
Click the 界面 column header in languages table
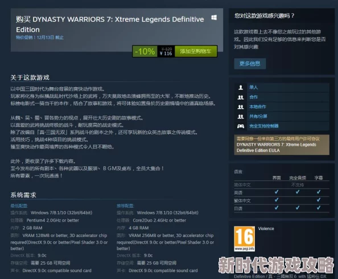click(x=277, y=178)
